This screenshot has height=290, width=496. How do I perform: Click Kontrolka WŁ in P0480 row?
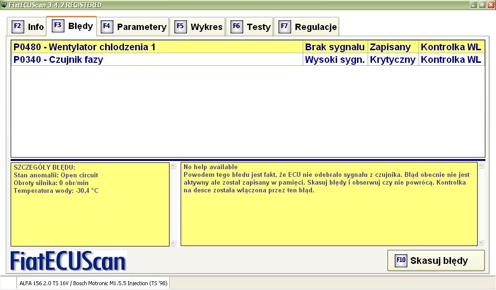point(451,47)
